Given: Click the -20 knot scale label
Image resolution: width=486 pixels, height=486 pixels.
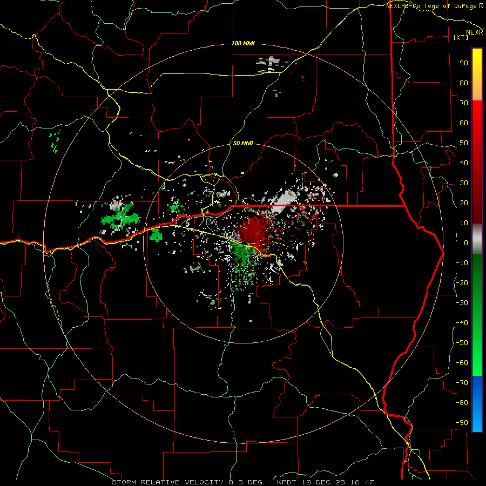Looking at the screenshot, I should coord(462,282).
